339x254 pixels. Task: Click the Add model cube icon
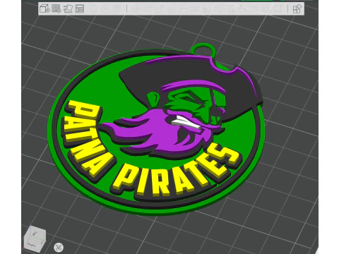point(44,8)
